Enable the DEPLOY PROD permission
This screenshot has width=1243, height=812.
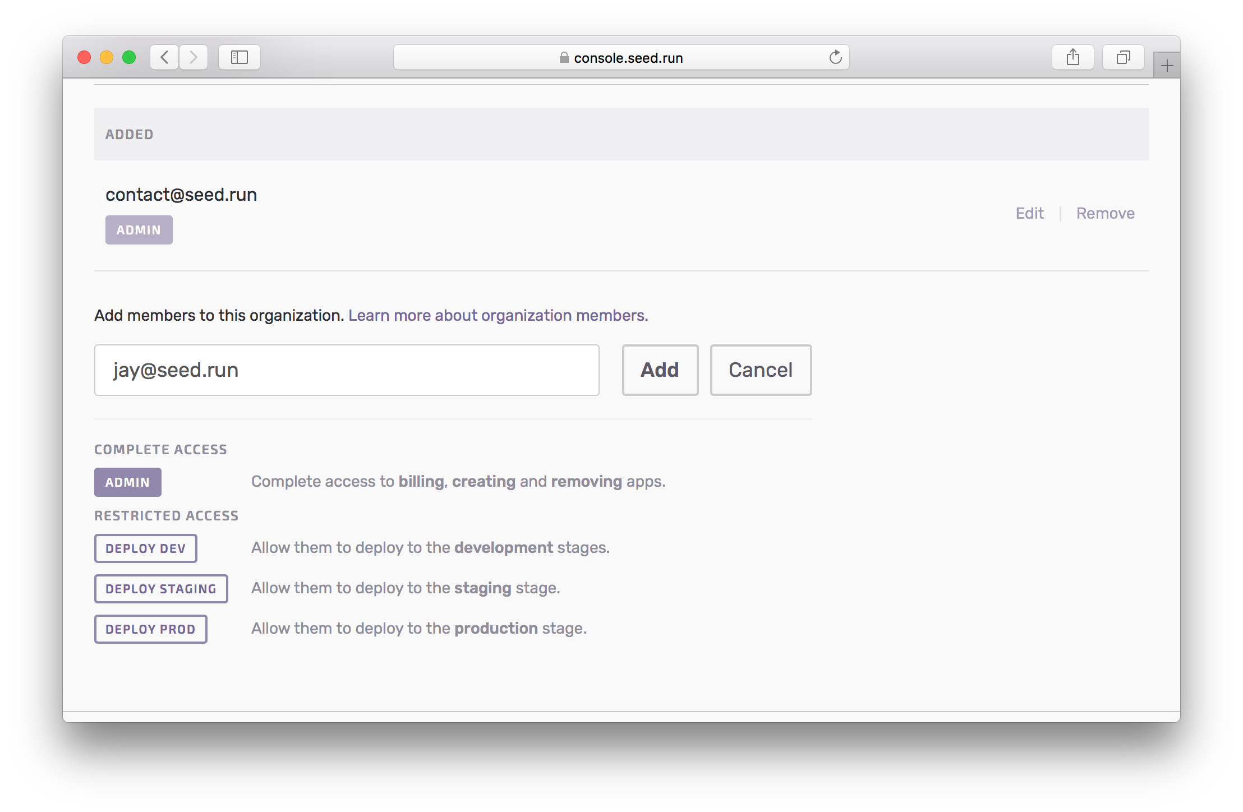point(151,629)
